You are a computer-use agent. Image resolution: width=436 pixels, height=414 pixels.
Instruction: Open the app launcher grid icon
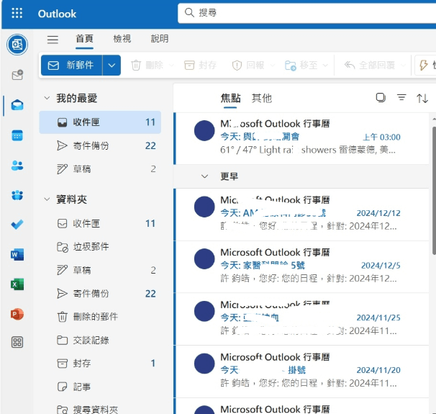tap(17, 13)
